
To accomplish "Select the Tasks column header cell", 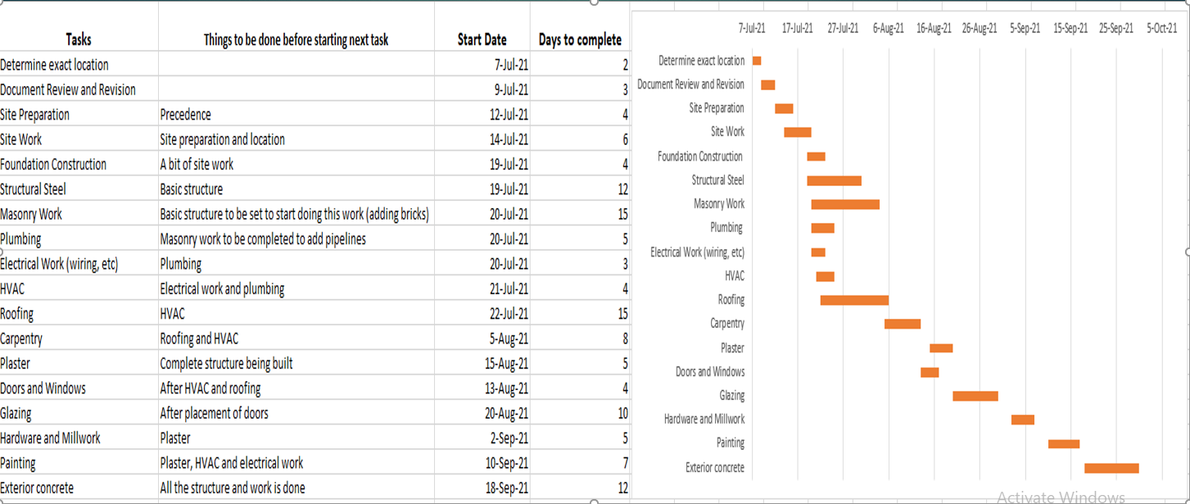I will (79, 27).
